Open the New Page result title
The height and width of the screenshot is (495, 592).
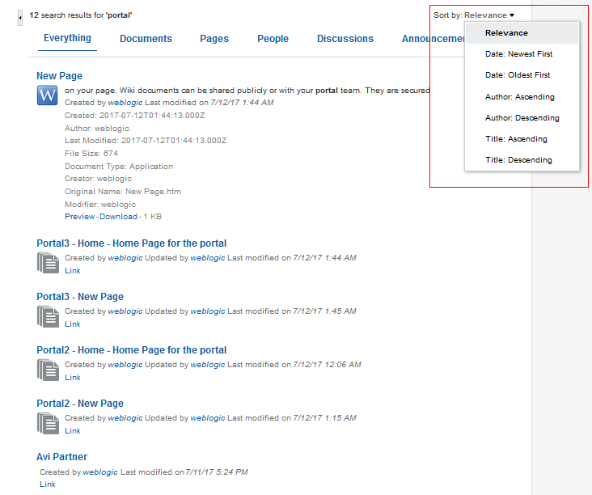pyautogui.click(x=59, y=76)
